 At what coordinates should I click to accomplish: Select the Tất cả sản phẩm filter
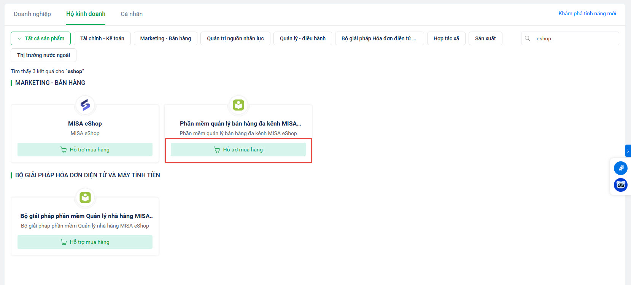41,38
